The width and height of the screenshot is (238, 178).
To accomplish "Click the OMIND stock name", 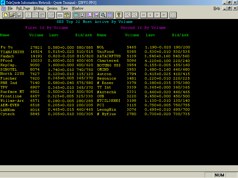I will point(103,69).
